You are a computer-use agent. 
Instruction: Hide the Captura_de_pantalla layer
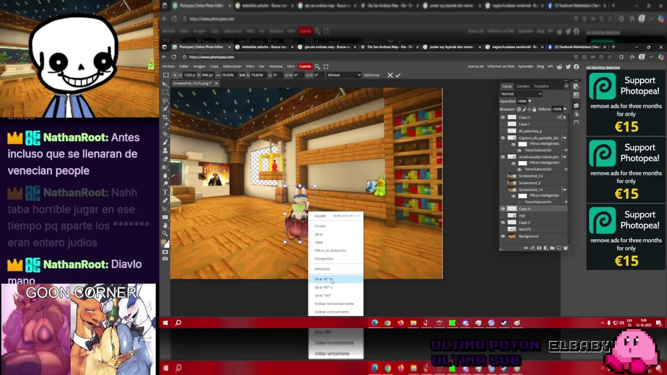tap(503, 138)
